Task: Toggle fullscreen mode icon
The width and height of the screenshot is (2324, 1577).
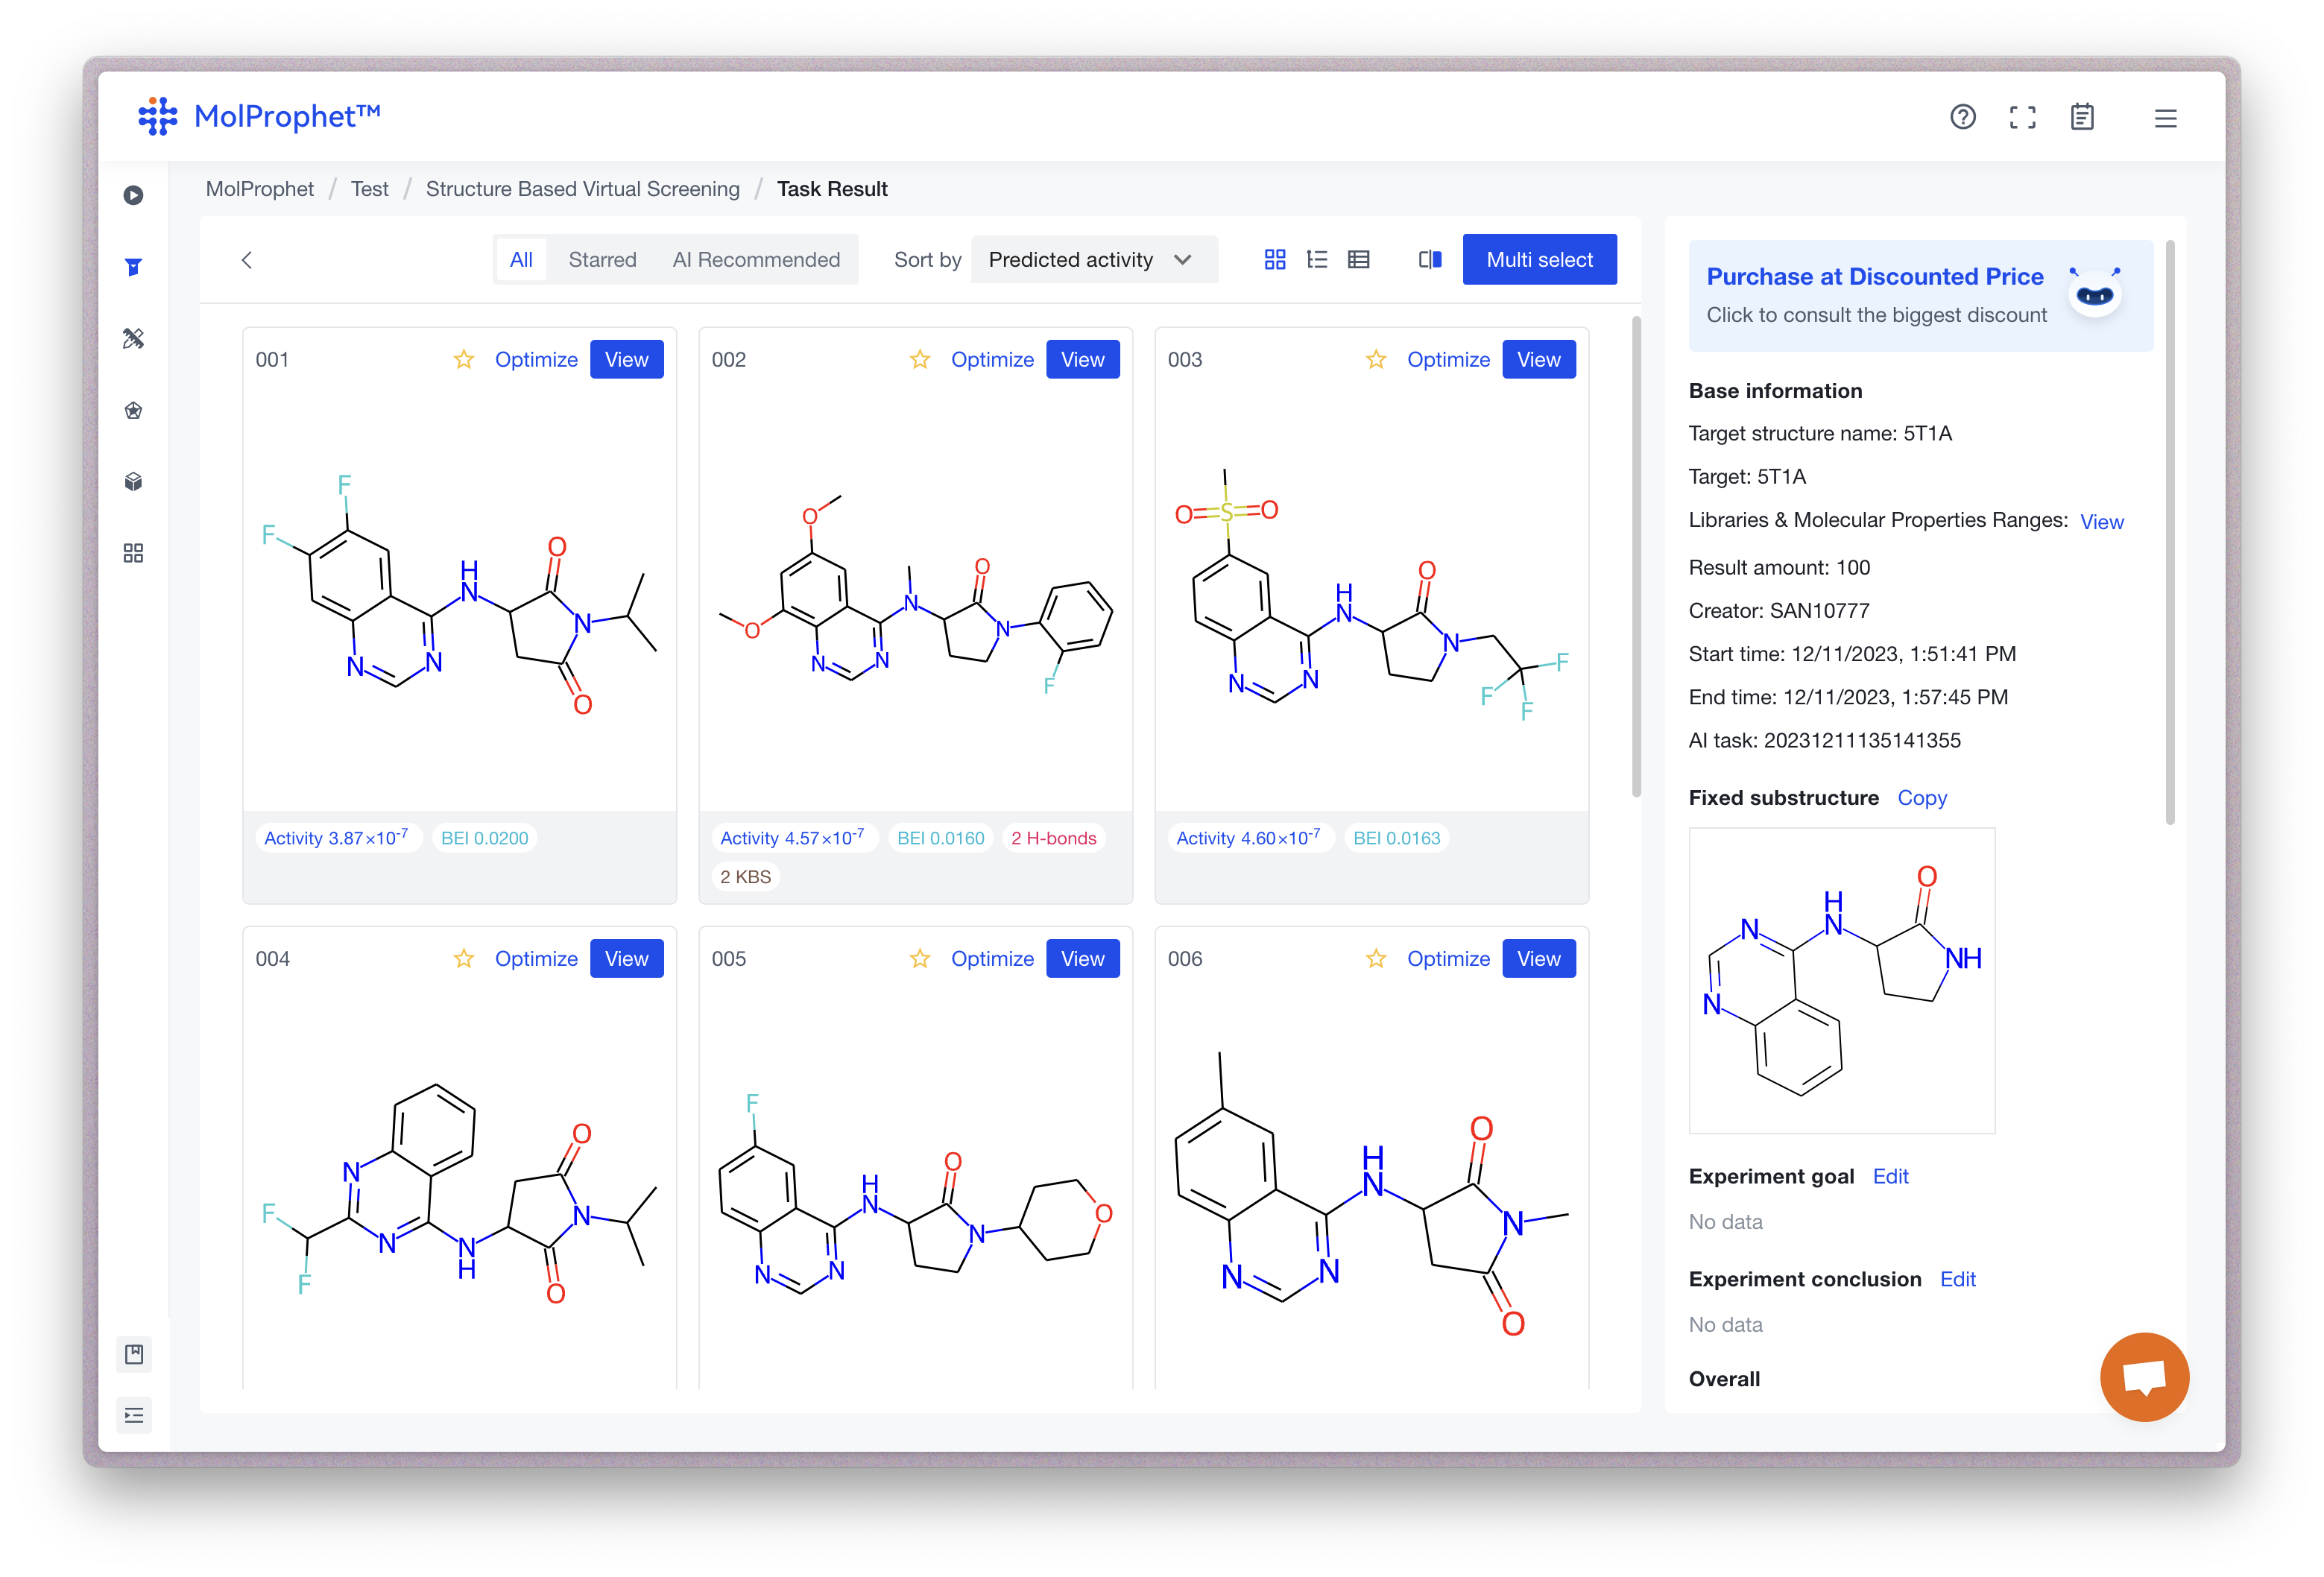Action: coord(2022,117)
